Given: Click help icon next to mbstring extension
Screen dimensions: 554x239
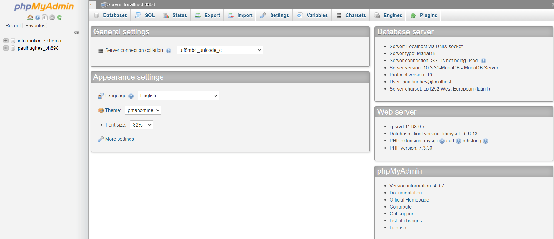Looking at the screenshot, I should [x=486, y=141].
